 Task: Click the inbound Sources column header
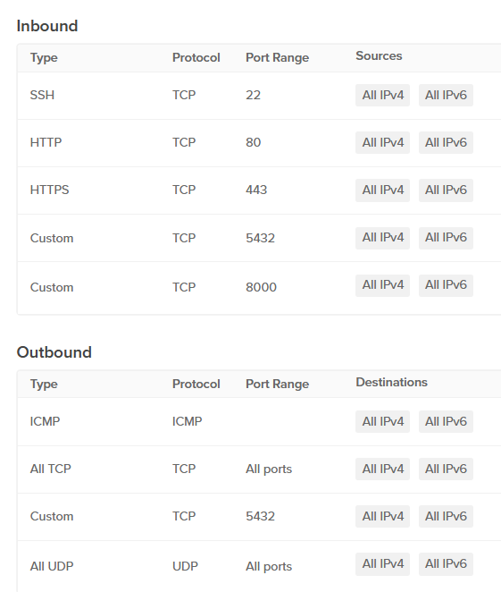pyautogui.click(x=379, y=55)
